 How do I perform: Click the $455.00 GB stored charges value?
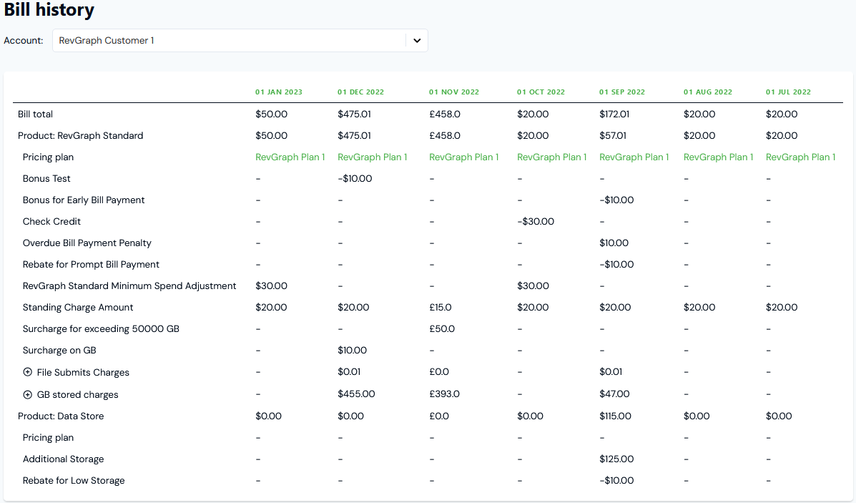point(356,394)
